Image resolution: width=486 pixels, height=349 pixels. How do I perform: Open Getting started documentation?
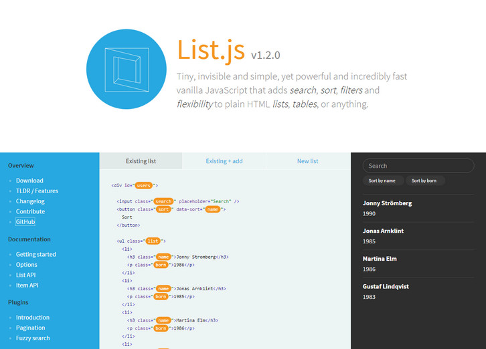pos(36,255)
